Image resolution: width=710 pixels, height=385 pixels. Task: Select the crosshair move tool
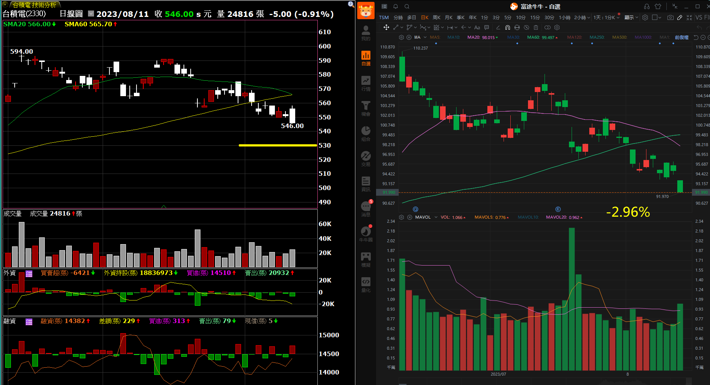tap(386, 27)
